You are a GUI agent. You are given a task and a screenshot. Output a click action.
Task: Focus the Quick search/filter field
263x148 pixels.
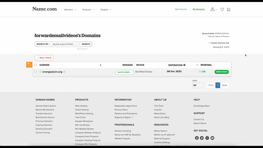coord(66,44)
